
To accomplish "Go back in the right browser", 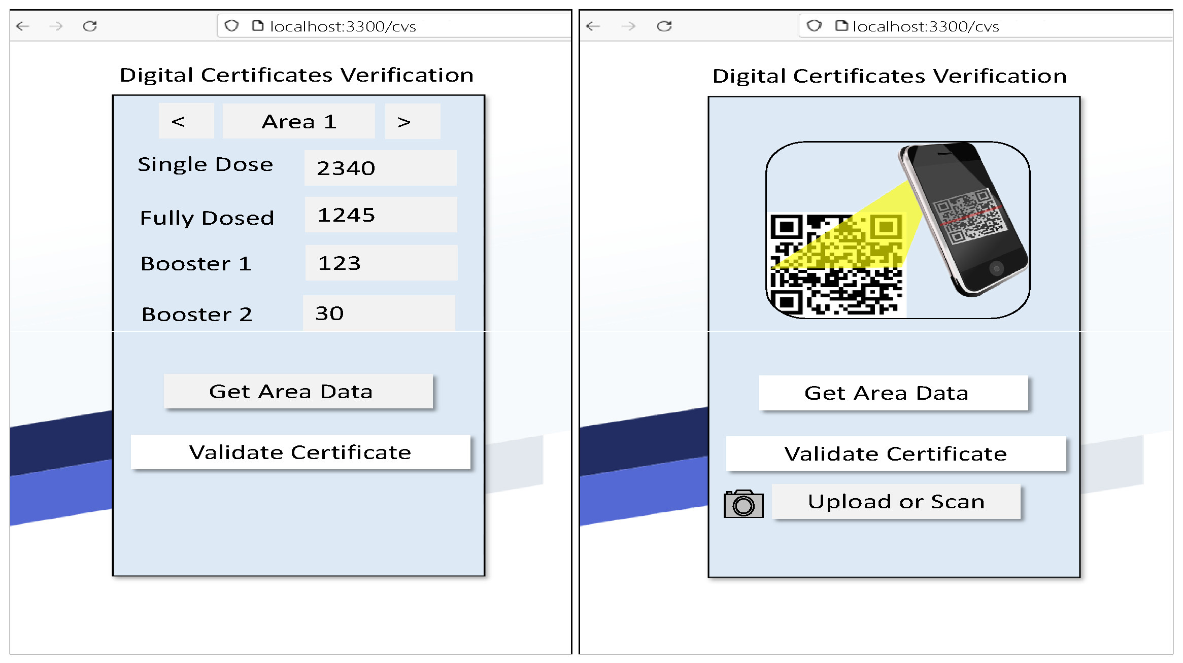I will tap(593, 26).
